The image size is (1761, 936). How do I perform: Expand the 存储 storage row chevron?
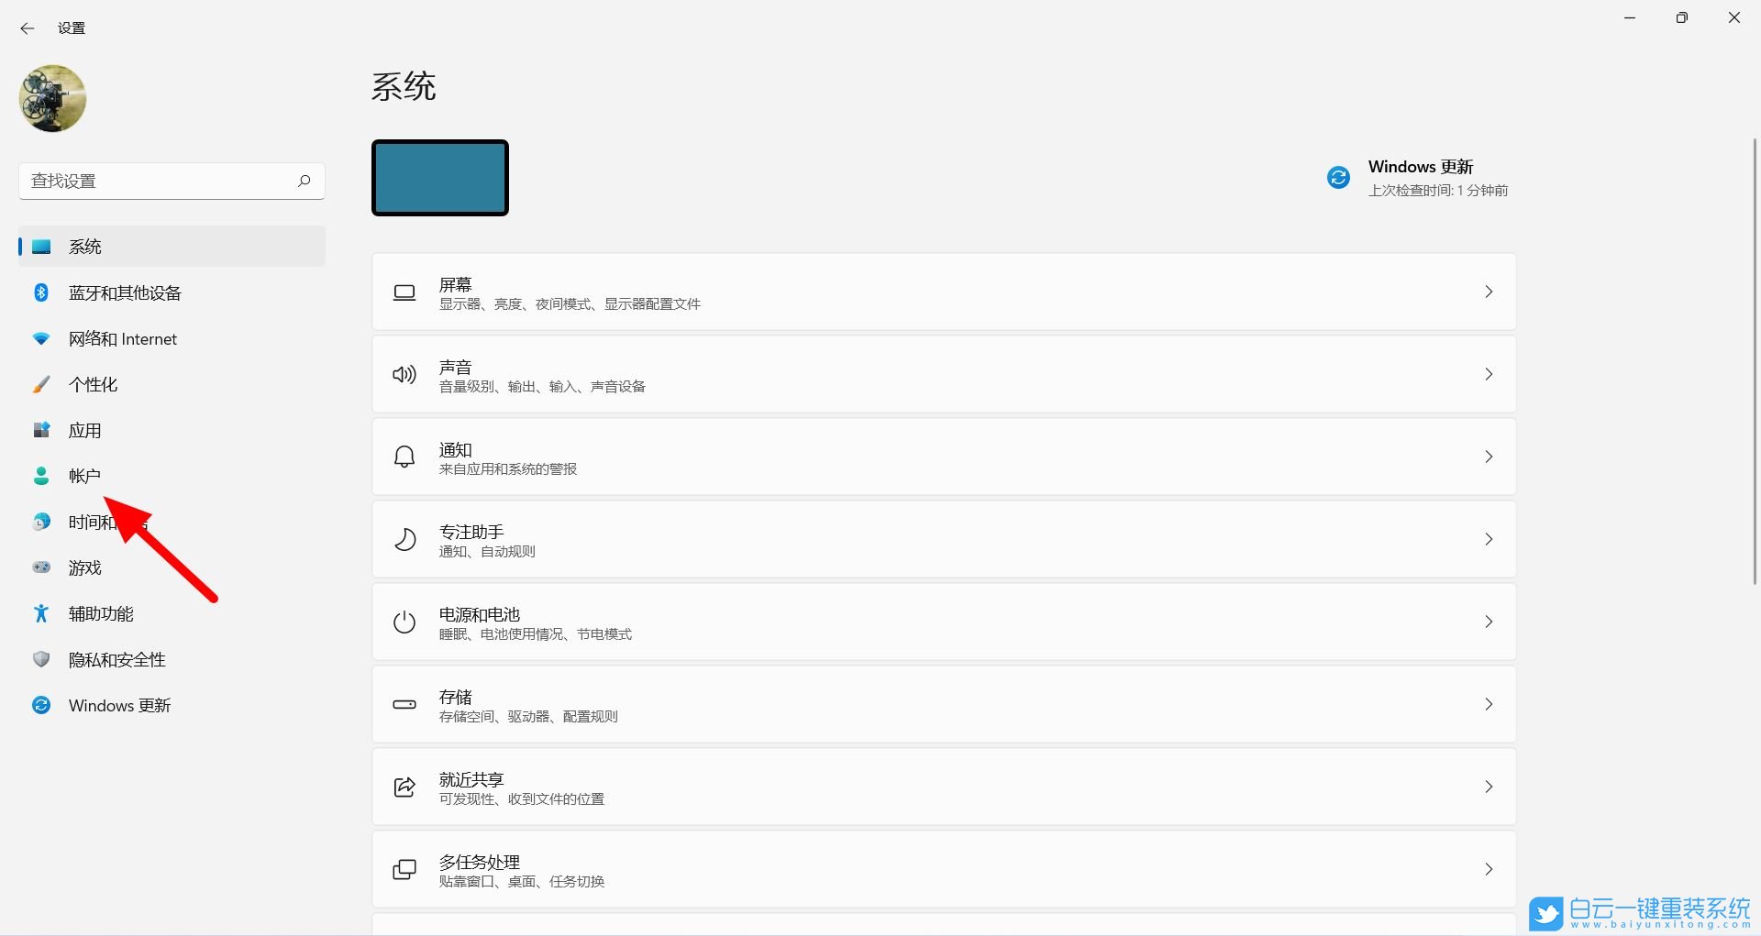point(1488,704)
